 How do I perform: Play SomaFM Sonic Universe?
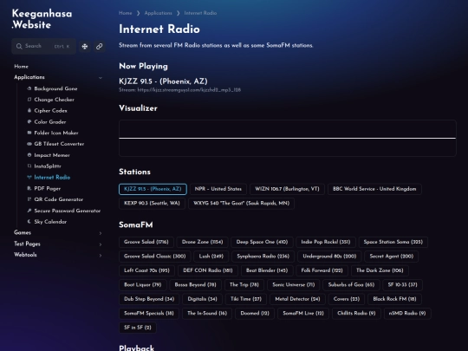294,285
